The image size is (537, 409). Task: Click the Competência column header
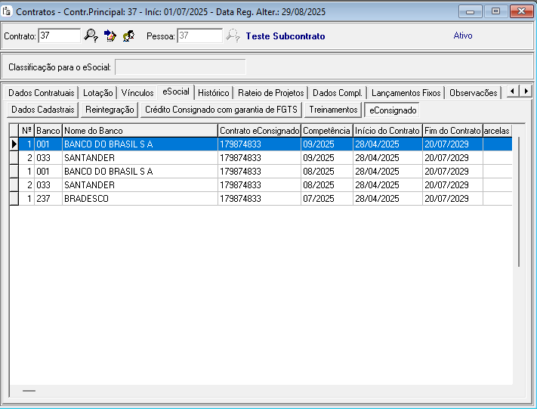coord(326,131)
